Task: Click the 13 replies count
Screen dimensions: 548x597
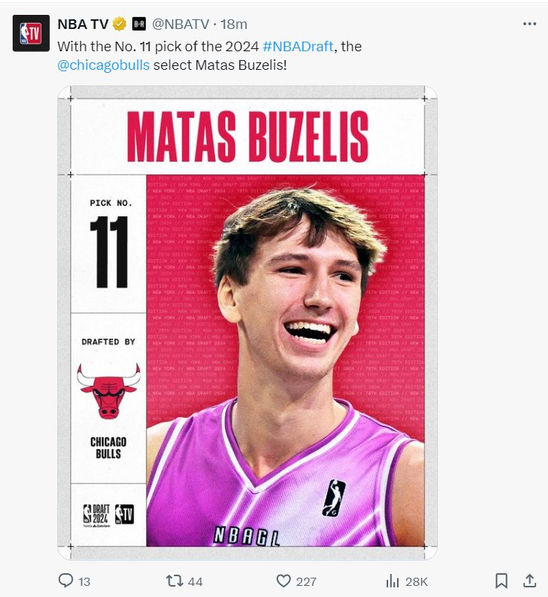Action: (x=84, y=581)
